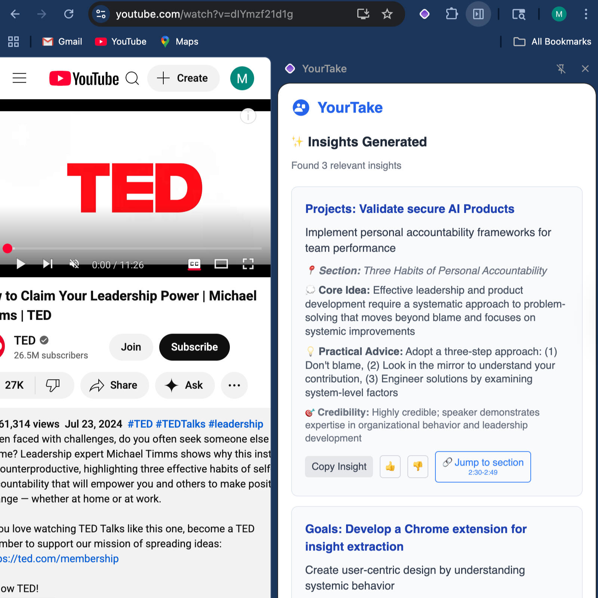This screenshot has height=598, width=598.
Task: Click YourTake profile icon in panel
Action: [301, 108]
